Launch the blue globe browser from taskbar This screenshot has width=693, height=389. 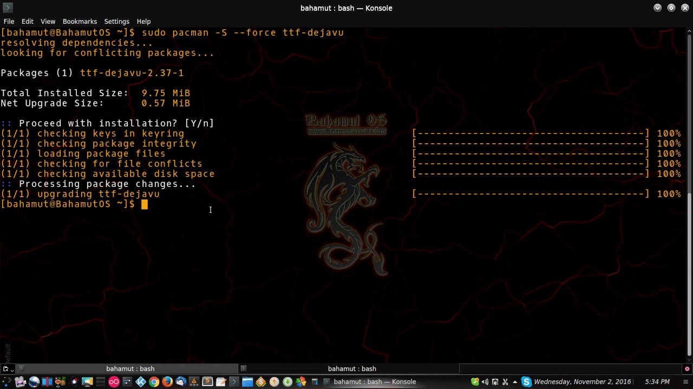coord(34,382)
